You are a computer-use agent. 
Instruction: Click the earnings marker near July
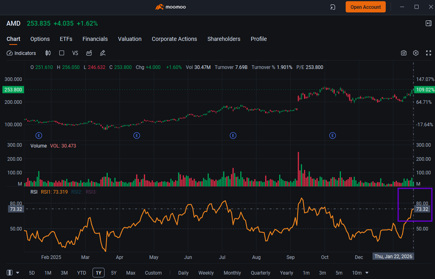(233, 135)
